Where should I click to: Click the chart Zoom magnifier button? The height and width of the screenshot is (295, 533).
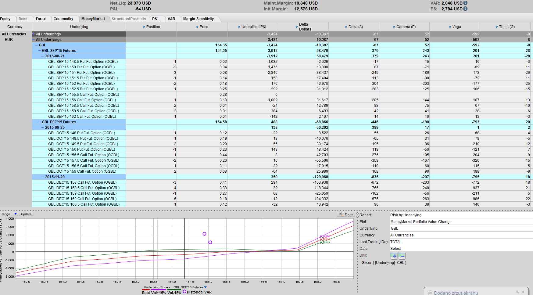pos(346,214)
